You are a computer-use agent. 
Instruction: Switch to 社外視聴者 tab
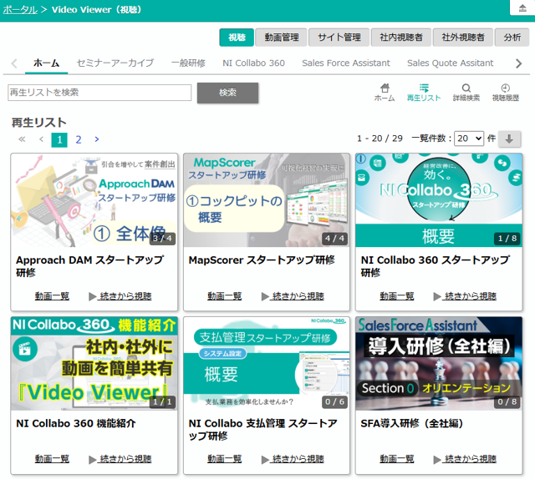[x=463, y=37]
